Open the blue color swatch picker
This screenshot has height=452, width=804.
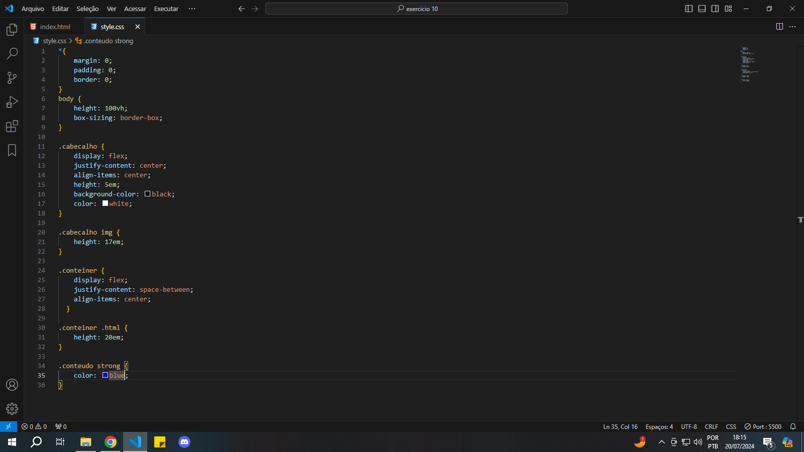pyautogui.click(x=105, y=375)
